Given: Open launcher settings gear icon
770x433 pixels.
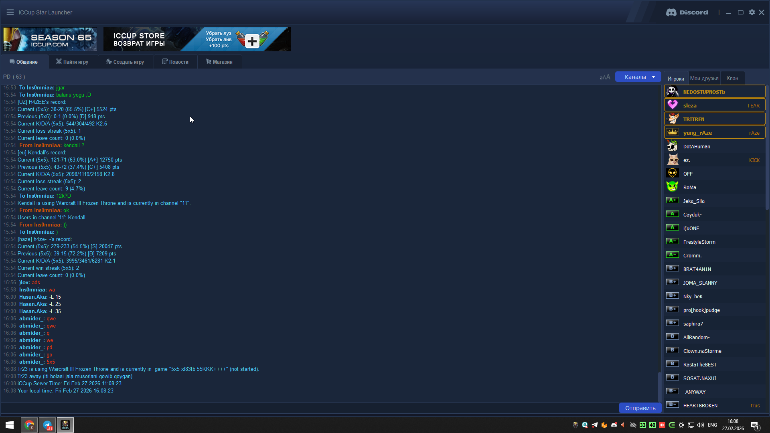Looking at the screenshot, I should 752,12.
